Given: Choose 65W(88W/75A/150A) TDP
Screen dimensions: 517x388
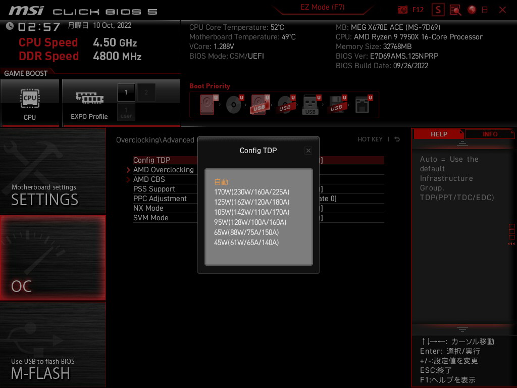Looking at the screenshot, I should [246, 232].
